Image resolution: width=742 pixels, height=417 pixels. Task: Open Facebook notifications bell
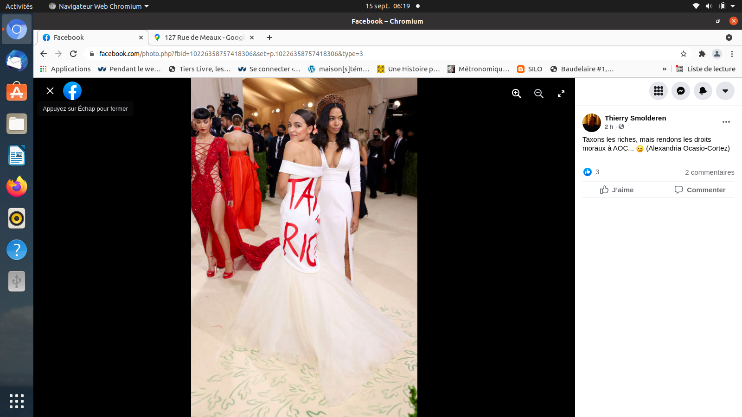pyautogui.click(x=703, y=91)
